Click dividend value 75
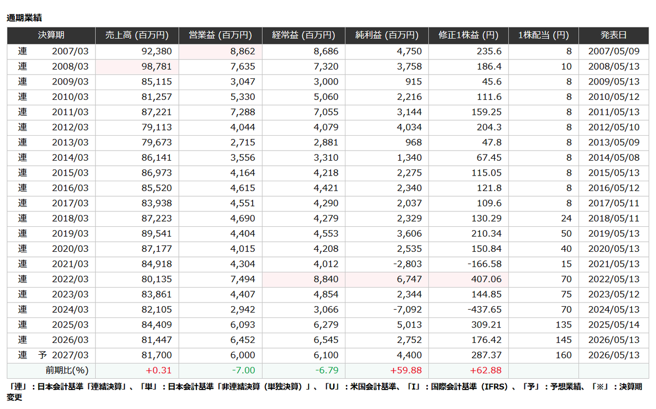The width and height of the screenshot is (656, 409). tap(566, 294)
